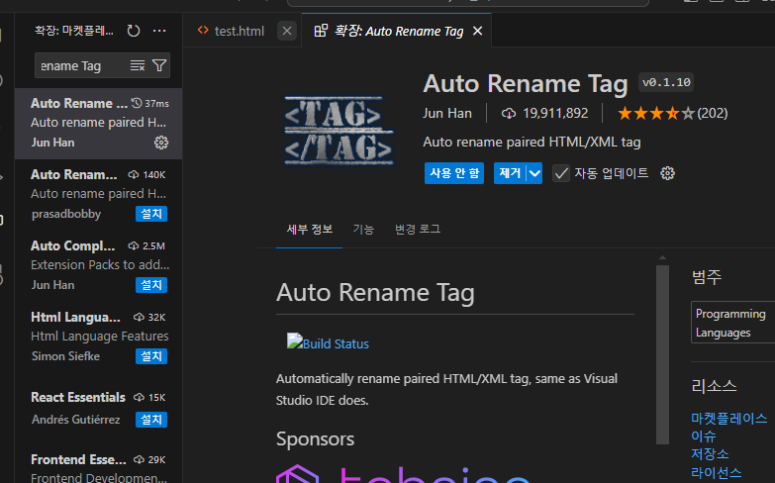Viewport: 775px width, 483px height.
Task: Click the 2.5M download count
Action: click(x=153, y=246)
